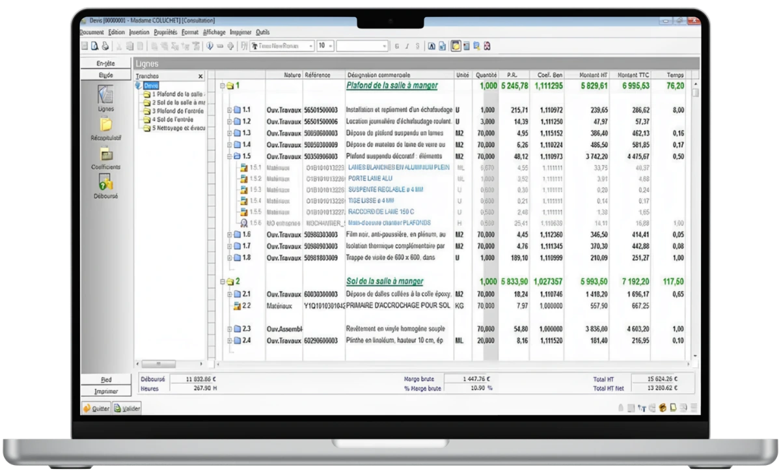Image resolution: width=781 pixels, height=476 pixels.
Task: Collapse line 1.5 in grid
Action: (x=229, y=156)
